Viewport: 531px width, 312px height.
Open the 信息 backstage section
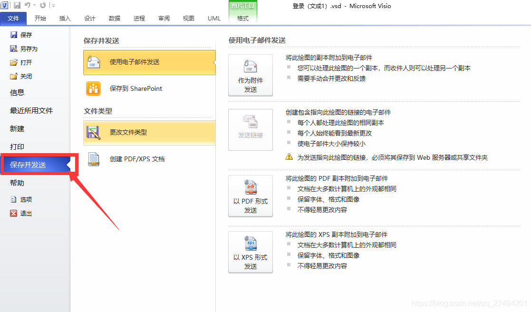pos(18,92)
